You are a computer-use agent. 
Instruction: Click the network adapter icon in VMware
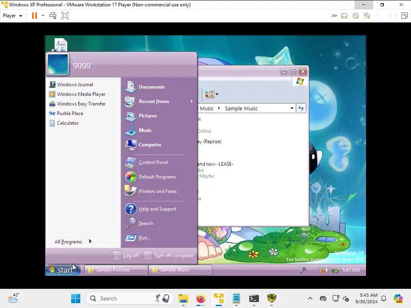[367, 16]
